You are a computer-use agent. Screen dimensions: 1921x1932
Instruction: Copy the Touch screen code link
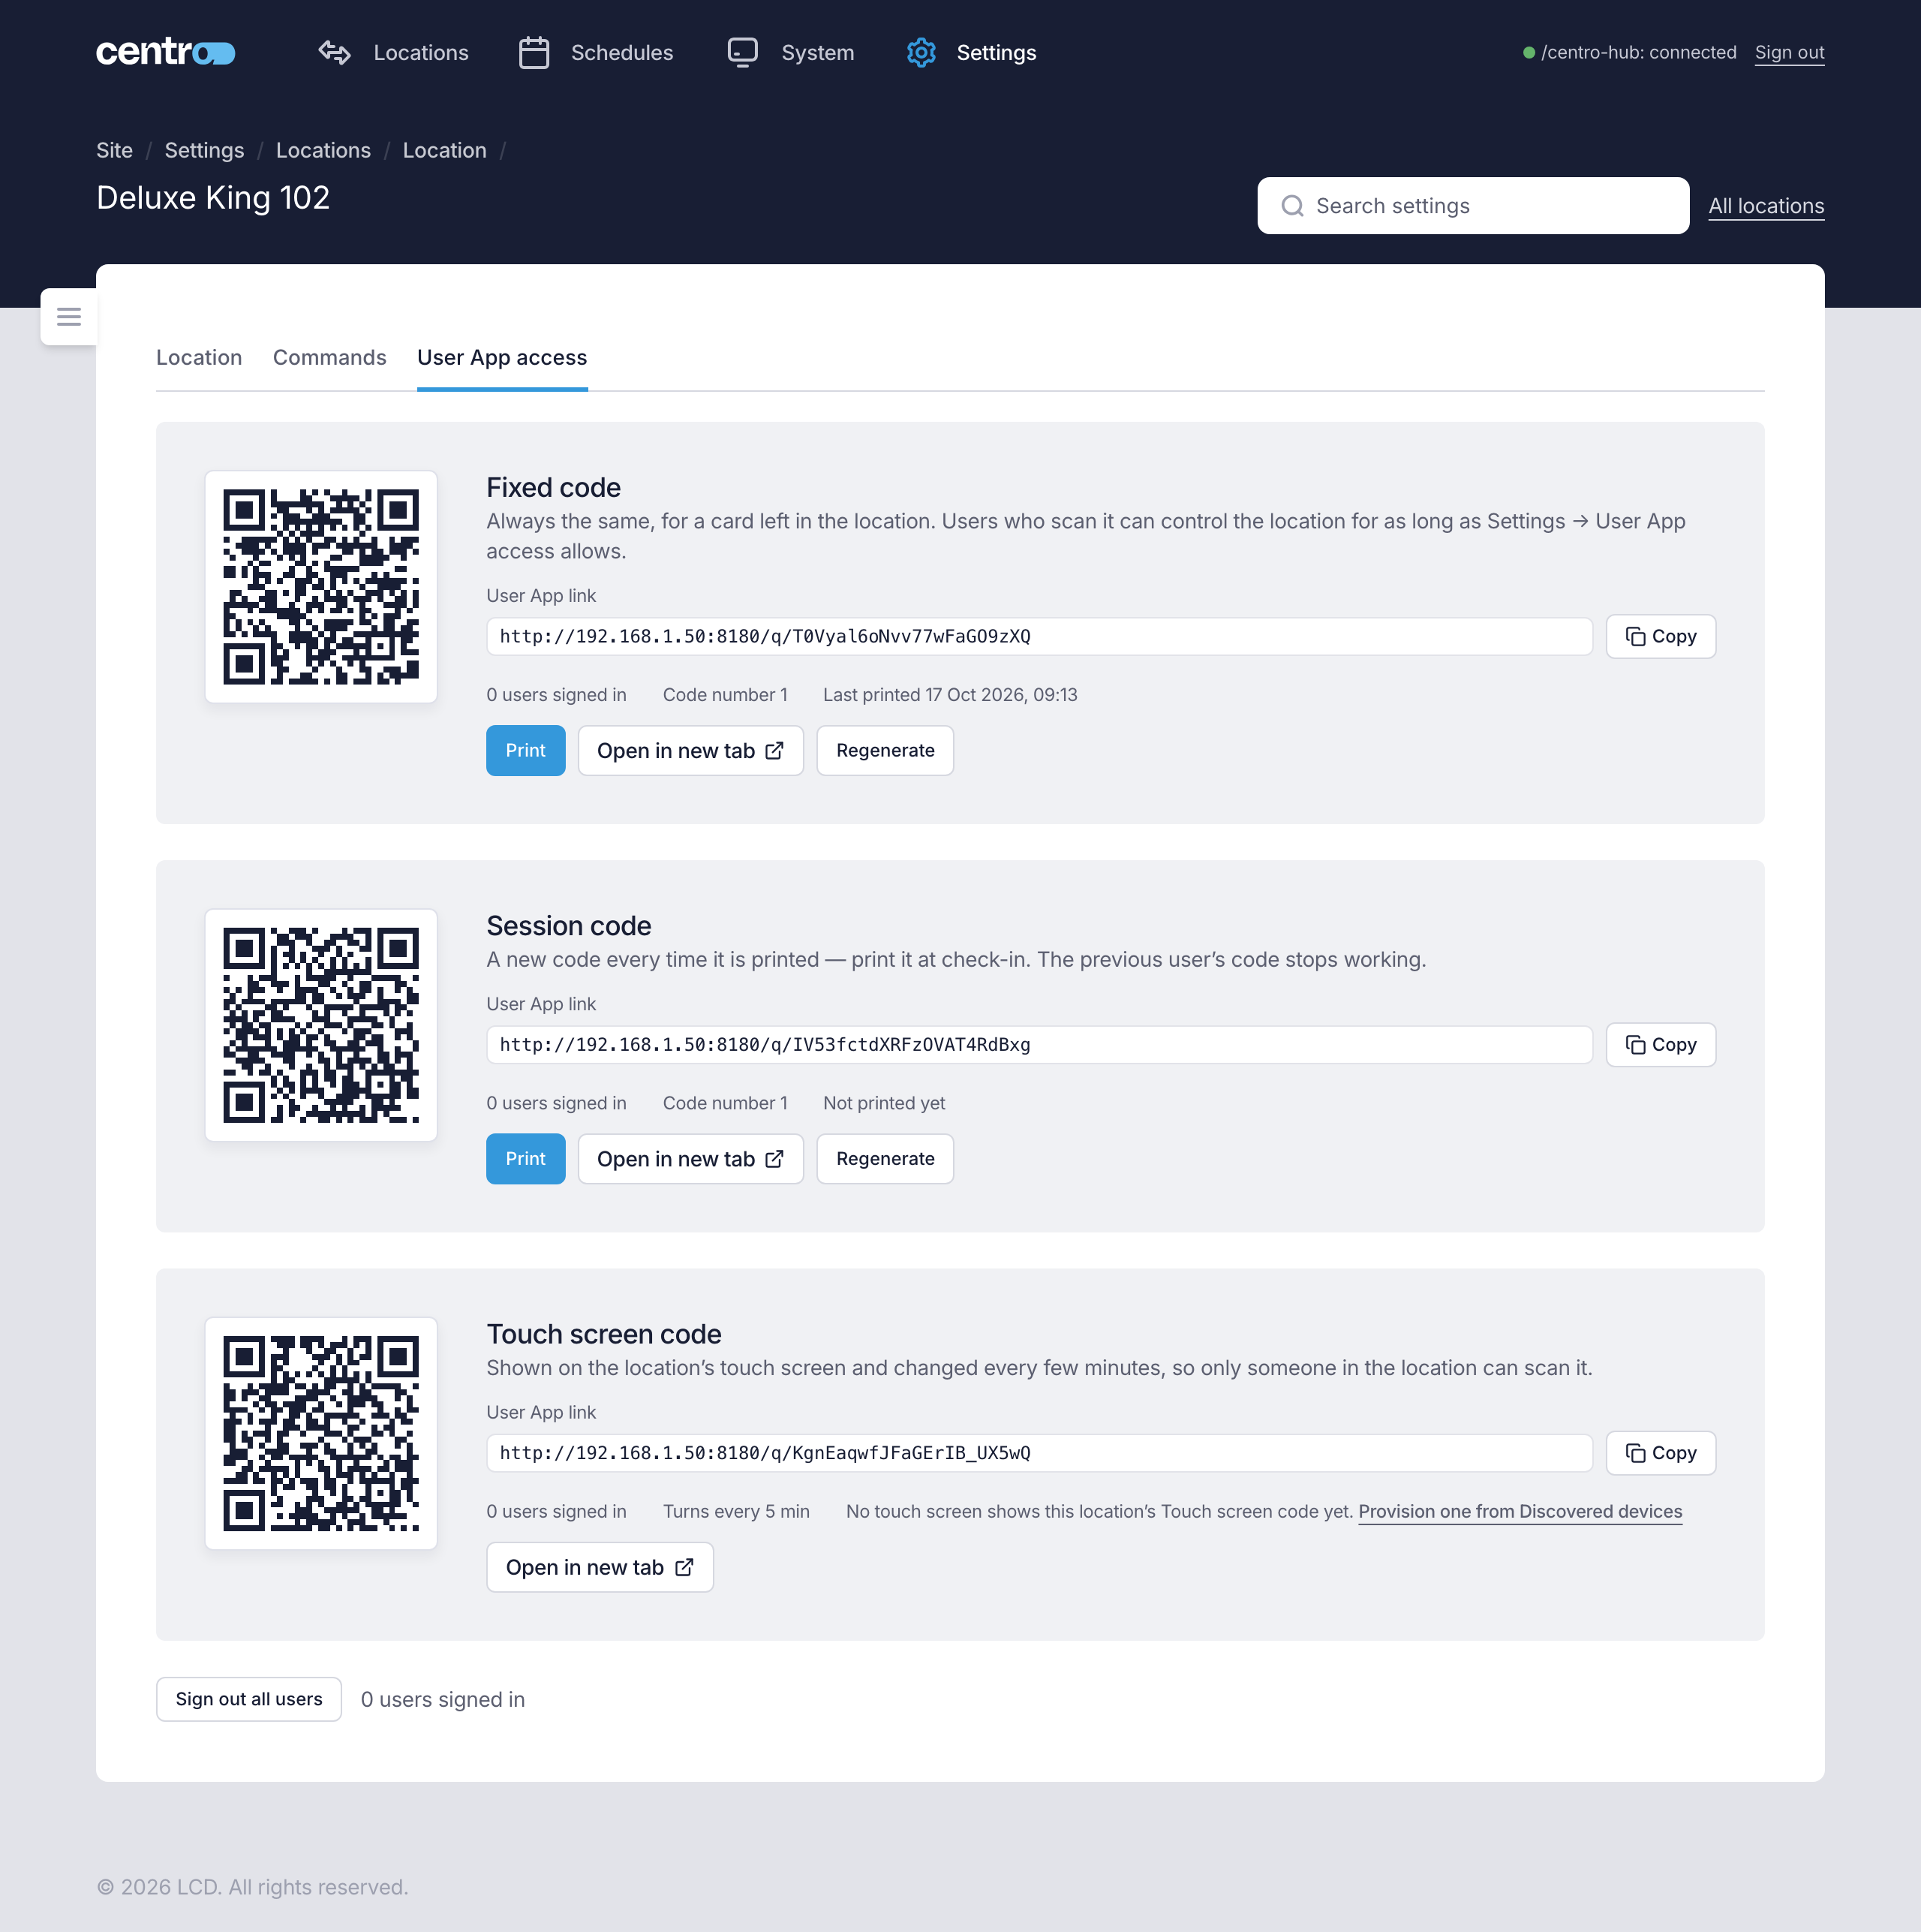pos(1660,1453)
